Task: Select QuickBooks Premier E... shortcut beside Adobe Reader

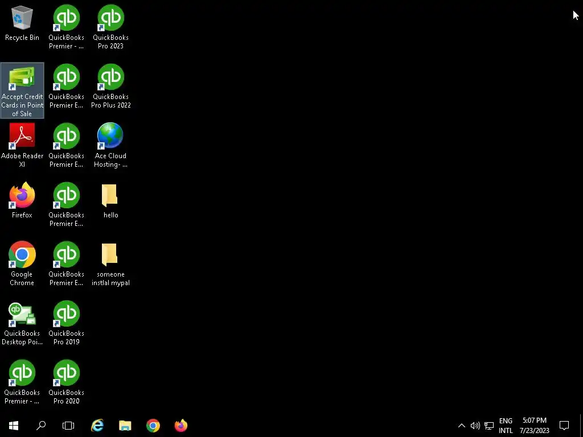Action: pos(67,145)
